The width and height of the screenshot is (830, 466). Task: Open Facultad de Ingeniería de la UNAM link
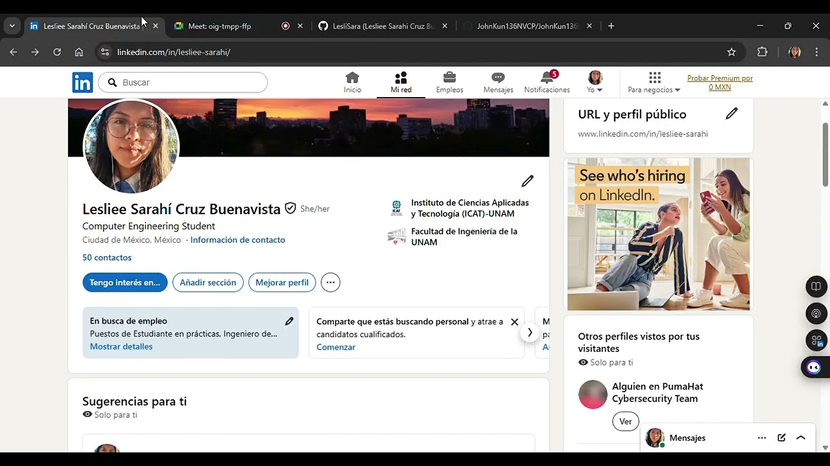(464, 236)
